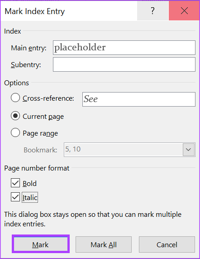Click the Mark Index Entry title bar
The width and height of the screenshot is (200, 259).
pos(69,11)
